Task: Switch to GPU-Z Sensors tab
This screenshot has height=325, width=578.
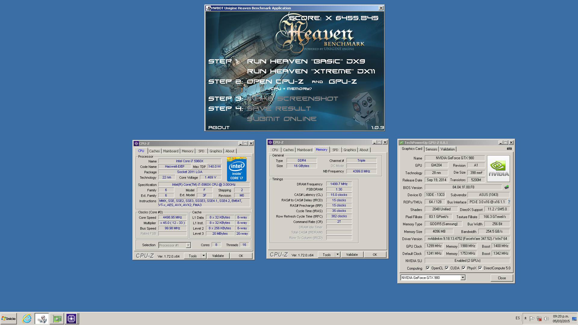Action: tap(431, 149)
